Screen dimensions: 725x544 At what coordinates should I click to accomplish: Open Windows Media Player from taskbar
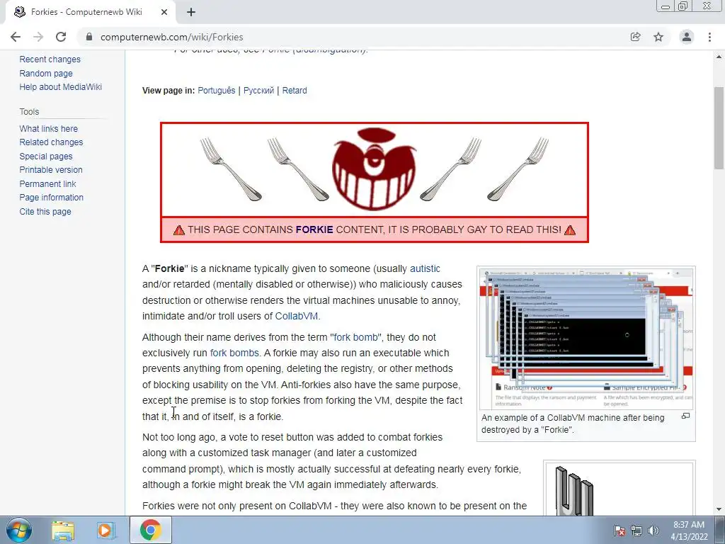[x=106, y=530]
